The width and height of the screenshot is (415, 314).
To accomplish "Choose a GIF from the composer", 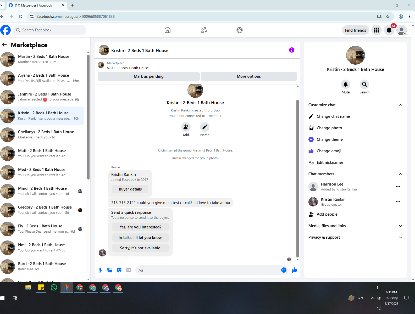I will [x=129, y=270].
